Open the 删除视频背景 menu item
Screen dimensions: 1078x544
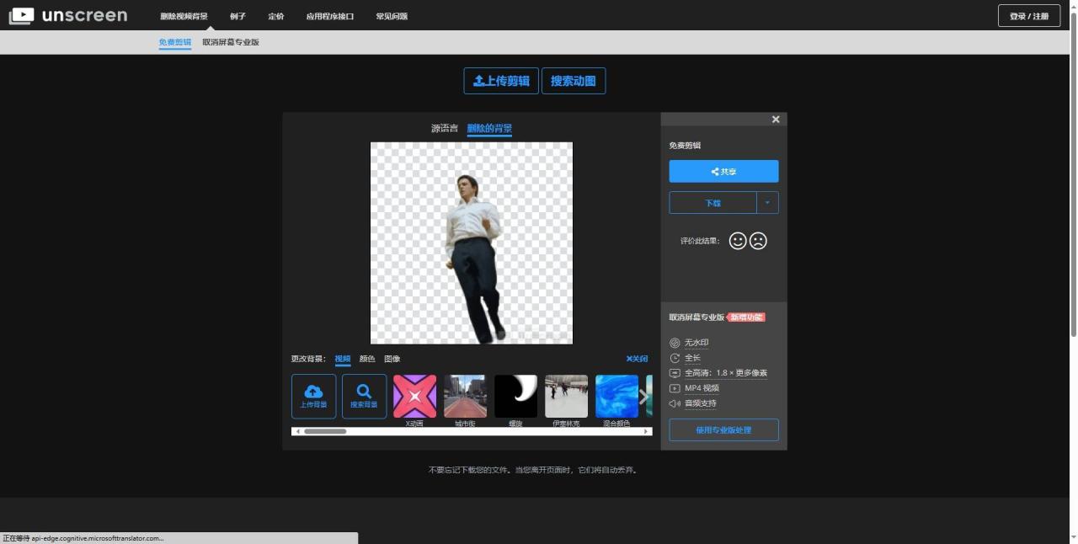coord(184,16)
